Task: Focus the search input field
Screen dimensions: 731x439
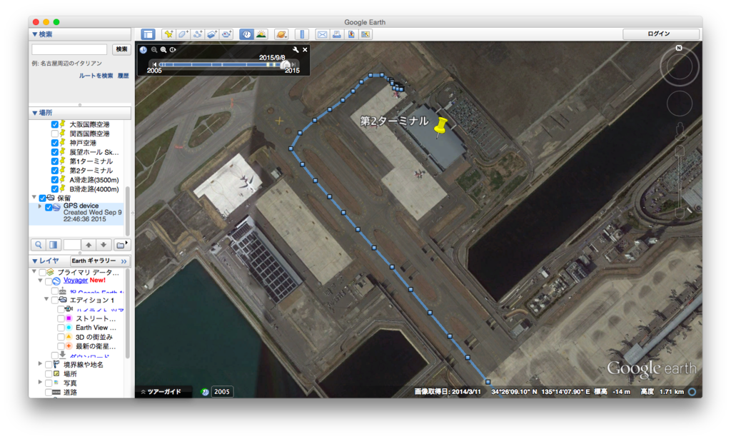Action: (x=69, y=49)
